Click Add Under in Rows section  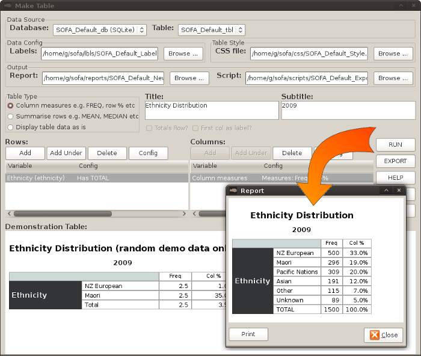click(x=66, y=153)
